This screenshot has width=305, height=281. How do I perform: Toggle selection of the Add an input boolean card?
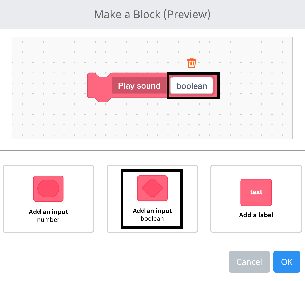pyautogui.click(x=152, y=199)
